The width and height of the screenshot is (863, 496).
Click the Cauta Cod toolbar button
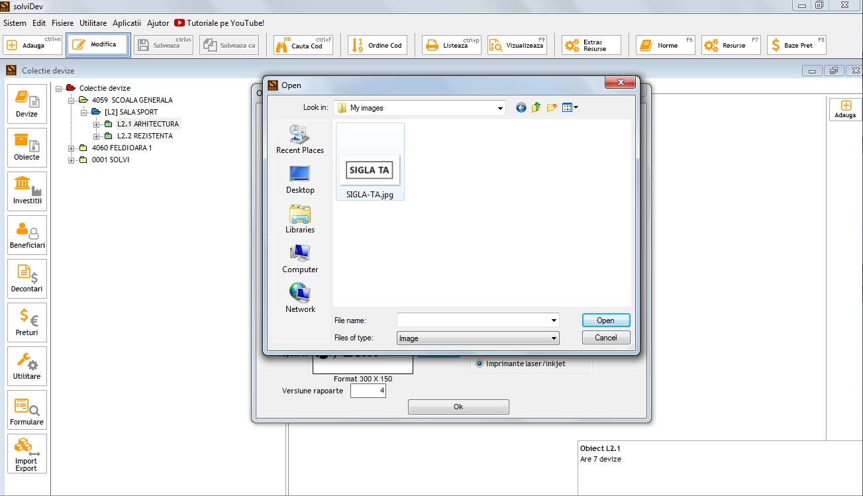pos(303,46)
